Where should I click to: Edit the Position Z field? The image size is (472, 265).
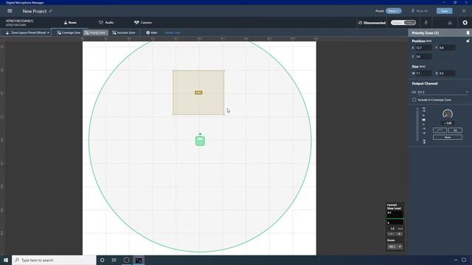coord(423,57)
